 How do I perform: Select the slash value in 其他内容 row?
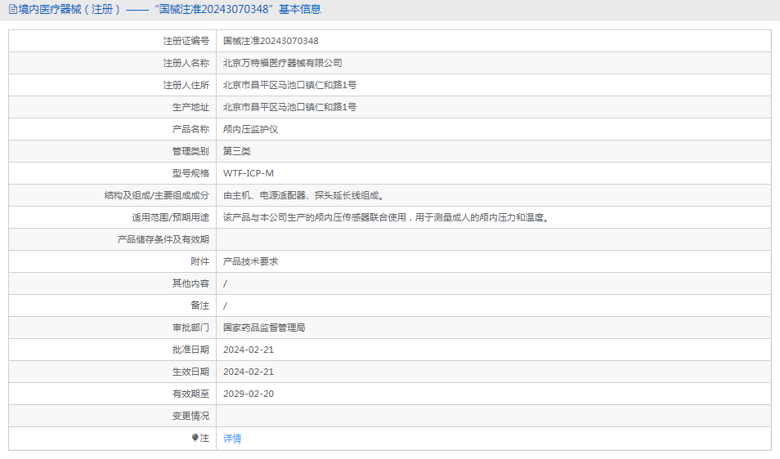225,283
